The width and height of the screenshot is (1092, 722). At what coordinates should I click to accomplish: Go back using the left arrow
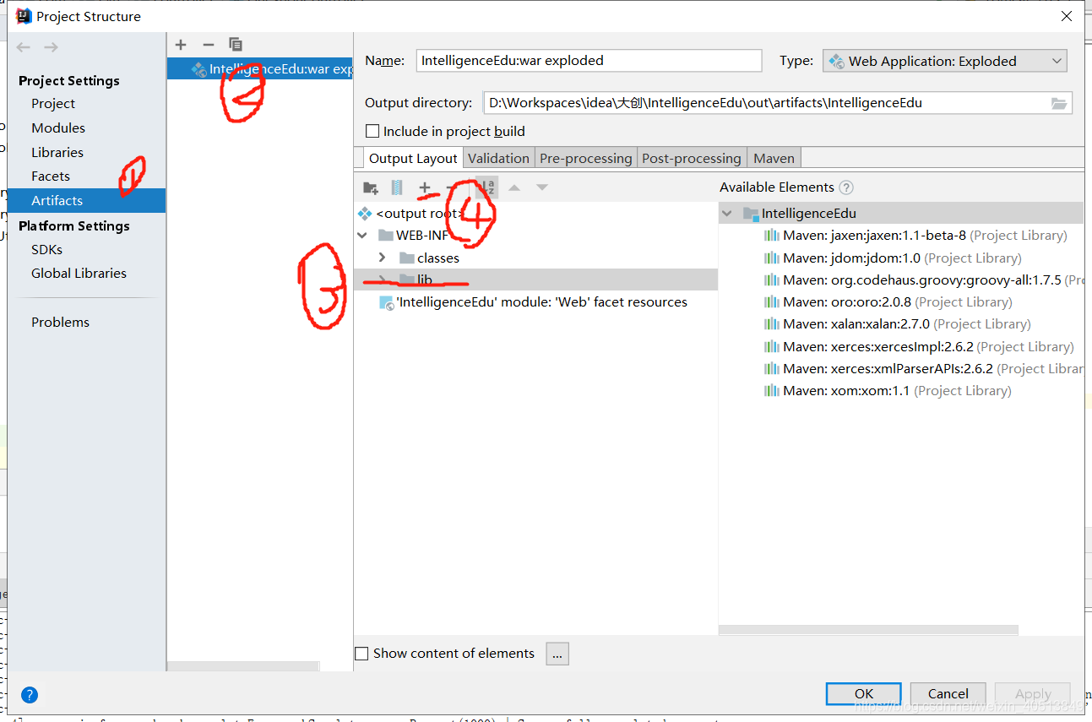coord(24,47)
